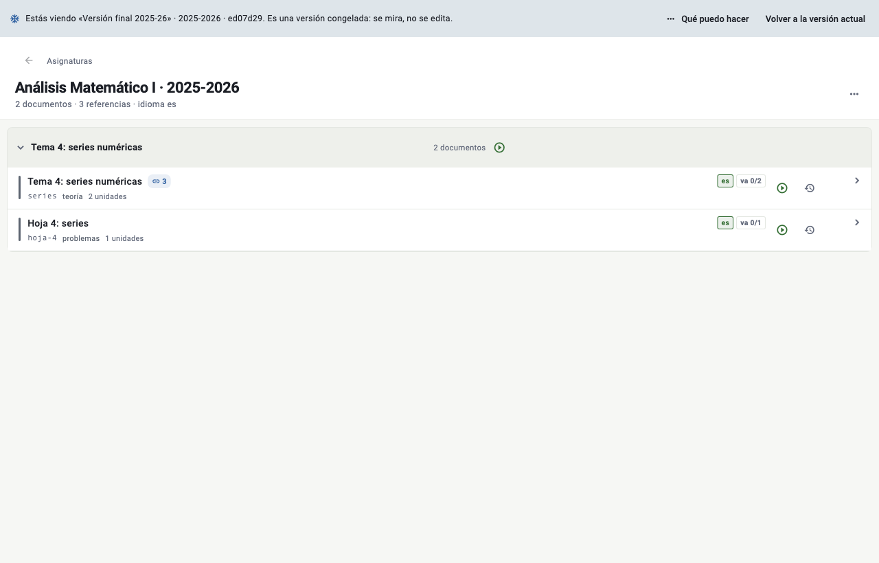The width and height of the screenshot is (879, 563).
Task: Open history for Tema 4: series numéricas
Action: 810,188
